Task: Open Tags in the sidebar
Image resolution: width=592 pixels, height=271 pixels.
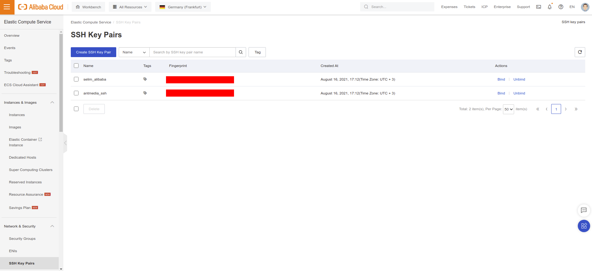Action: point(8,60)
